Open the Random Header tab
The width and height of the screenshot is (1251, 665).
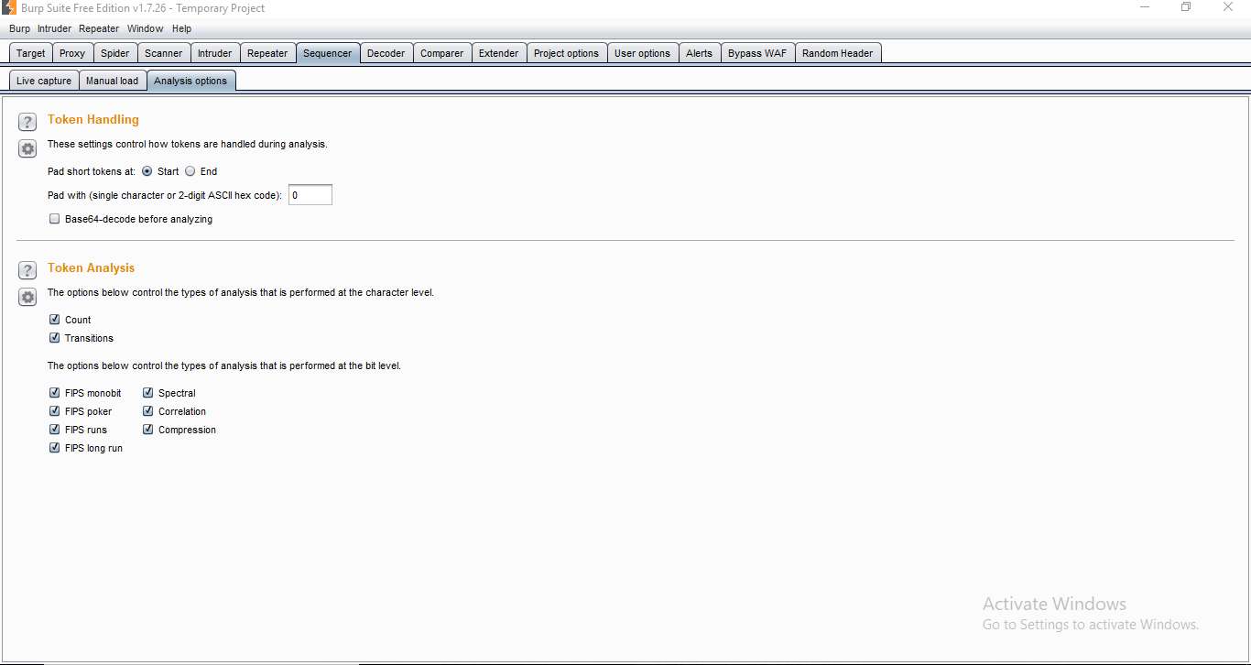[x=838, y=53]
